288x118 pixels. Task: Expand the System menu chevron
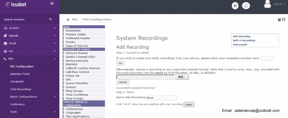[55, 28]
